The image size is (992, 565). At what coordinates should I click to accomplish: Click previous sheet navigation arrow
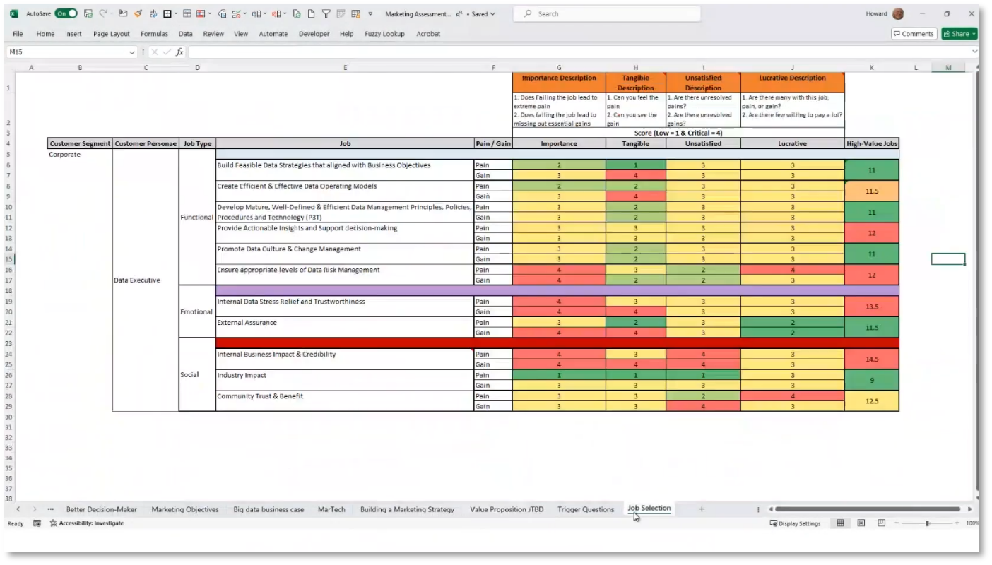tap(18, 509)
